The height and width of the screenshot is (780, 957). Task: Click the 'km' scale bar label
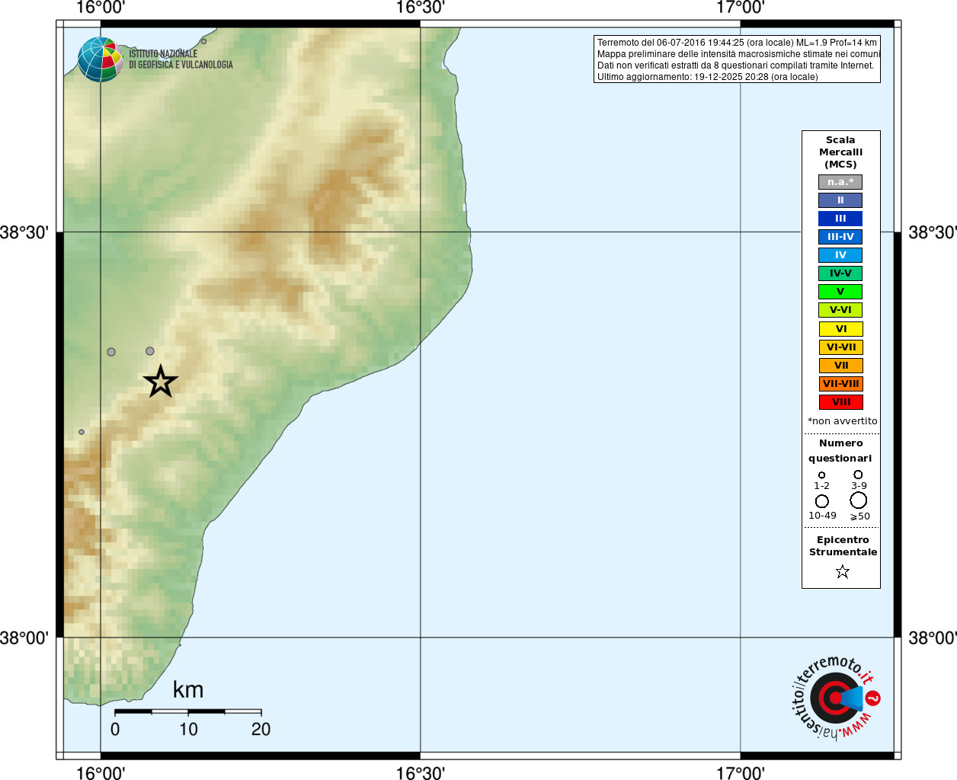[188, 689]
